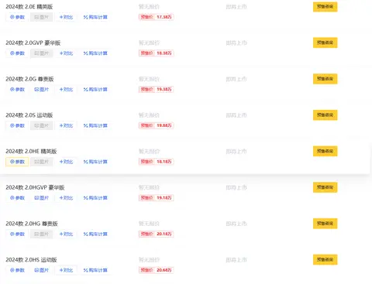Click 预售咨询 for 2.0G 尊贵版
372x284 pixels.
pyautogui.click(x=325, y=79)
